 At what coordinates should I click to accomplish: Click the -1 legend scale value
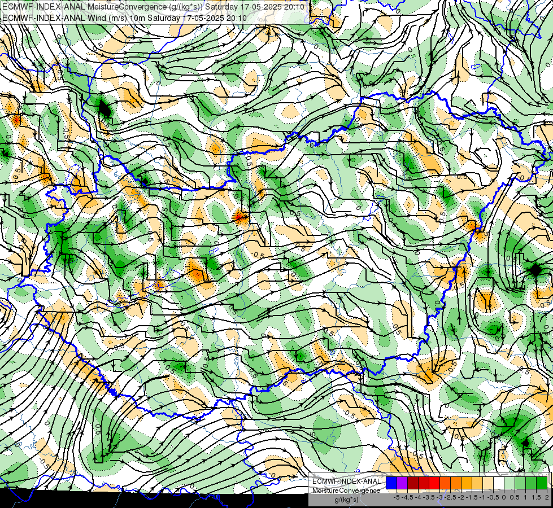482,497
